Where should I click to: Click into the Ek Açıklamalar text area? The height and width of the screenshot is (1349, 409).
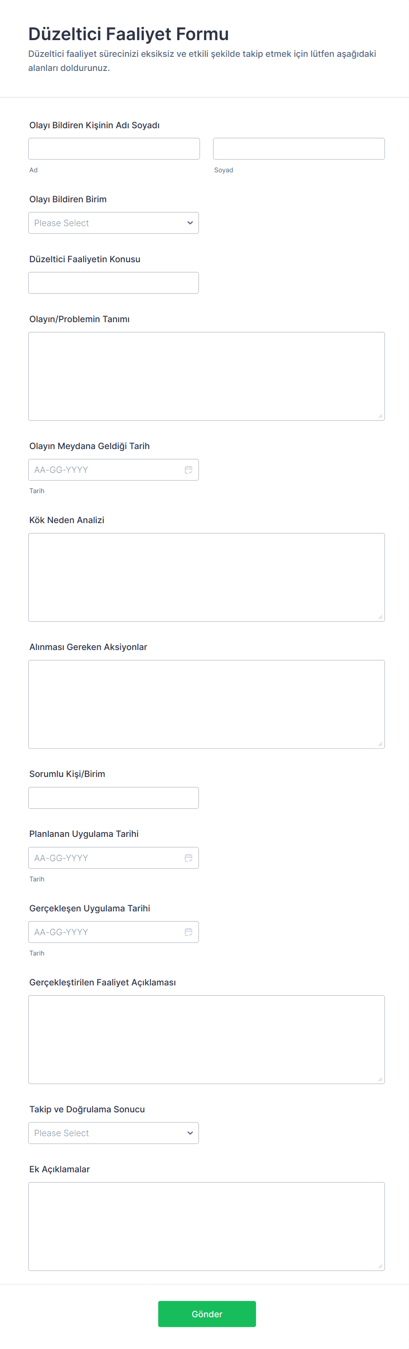[206, 1226]
